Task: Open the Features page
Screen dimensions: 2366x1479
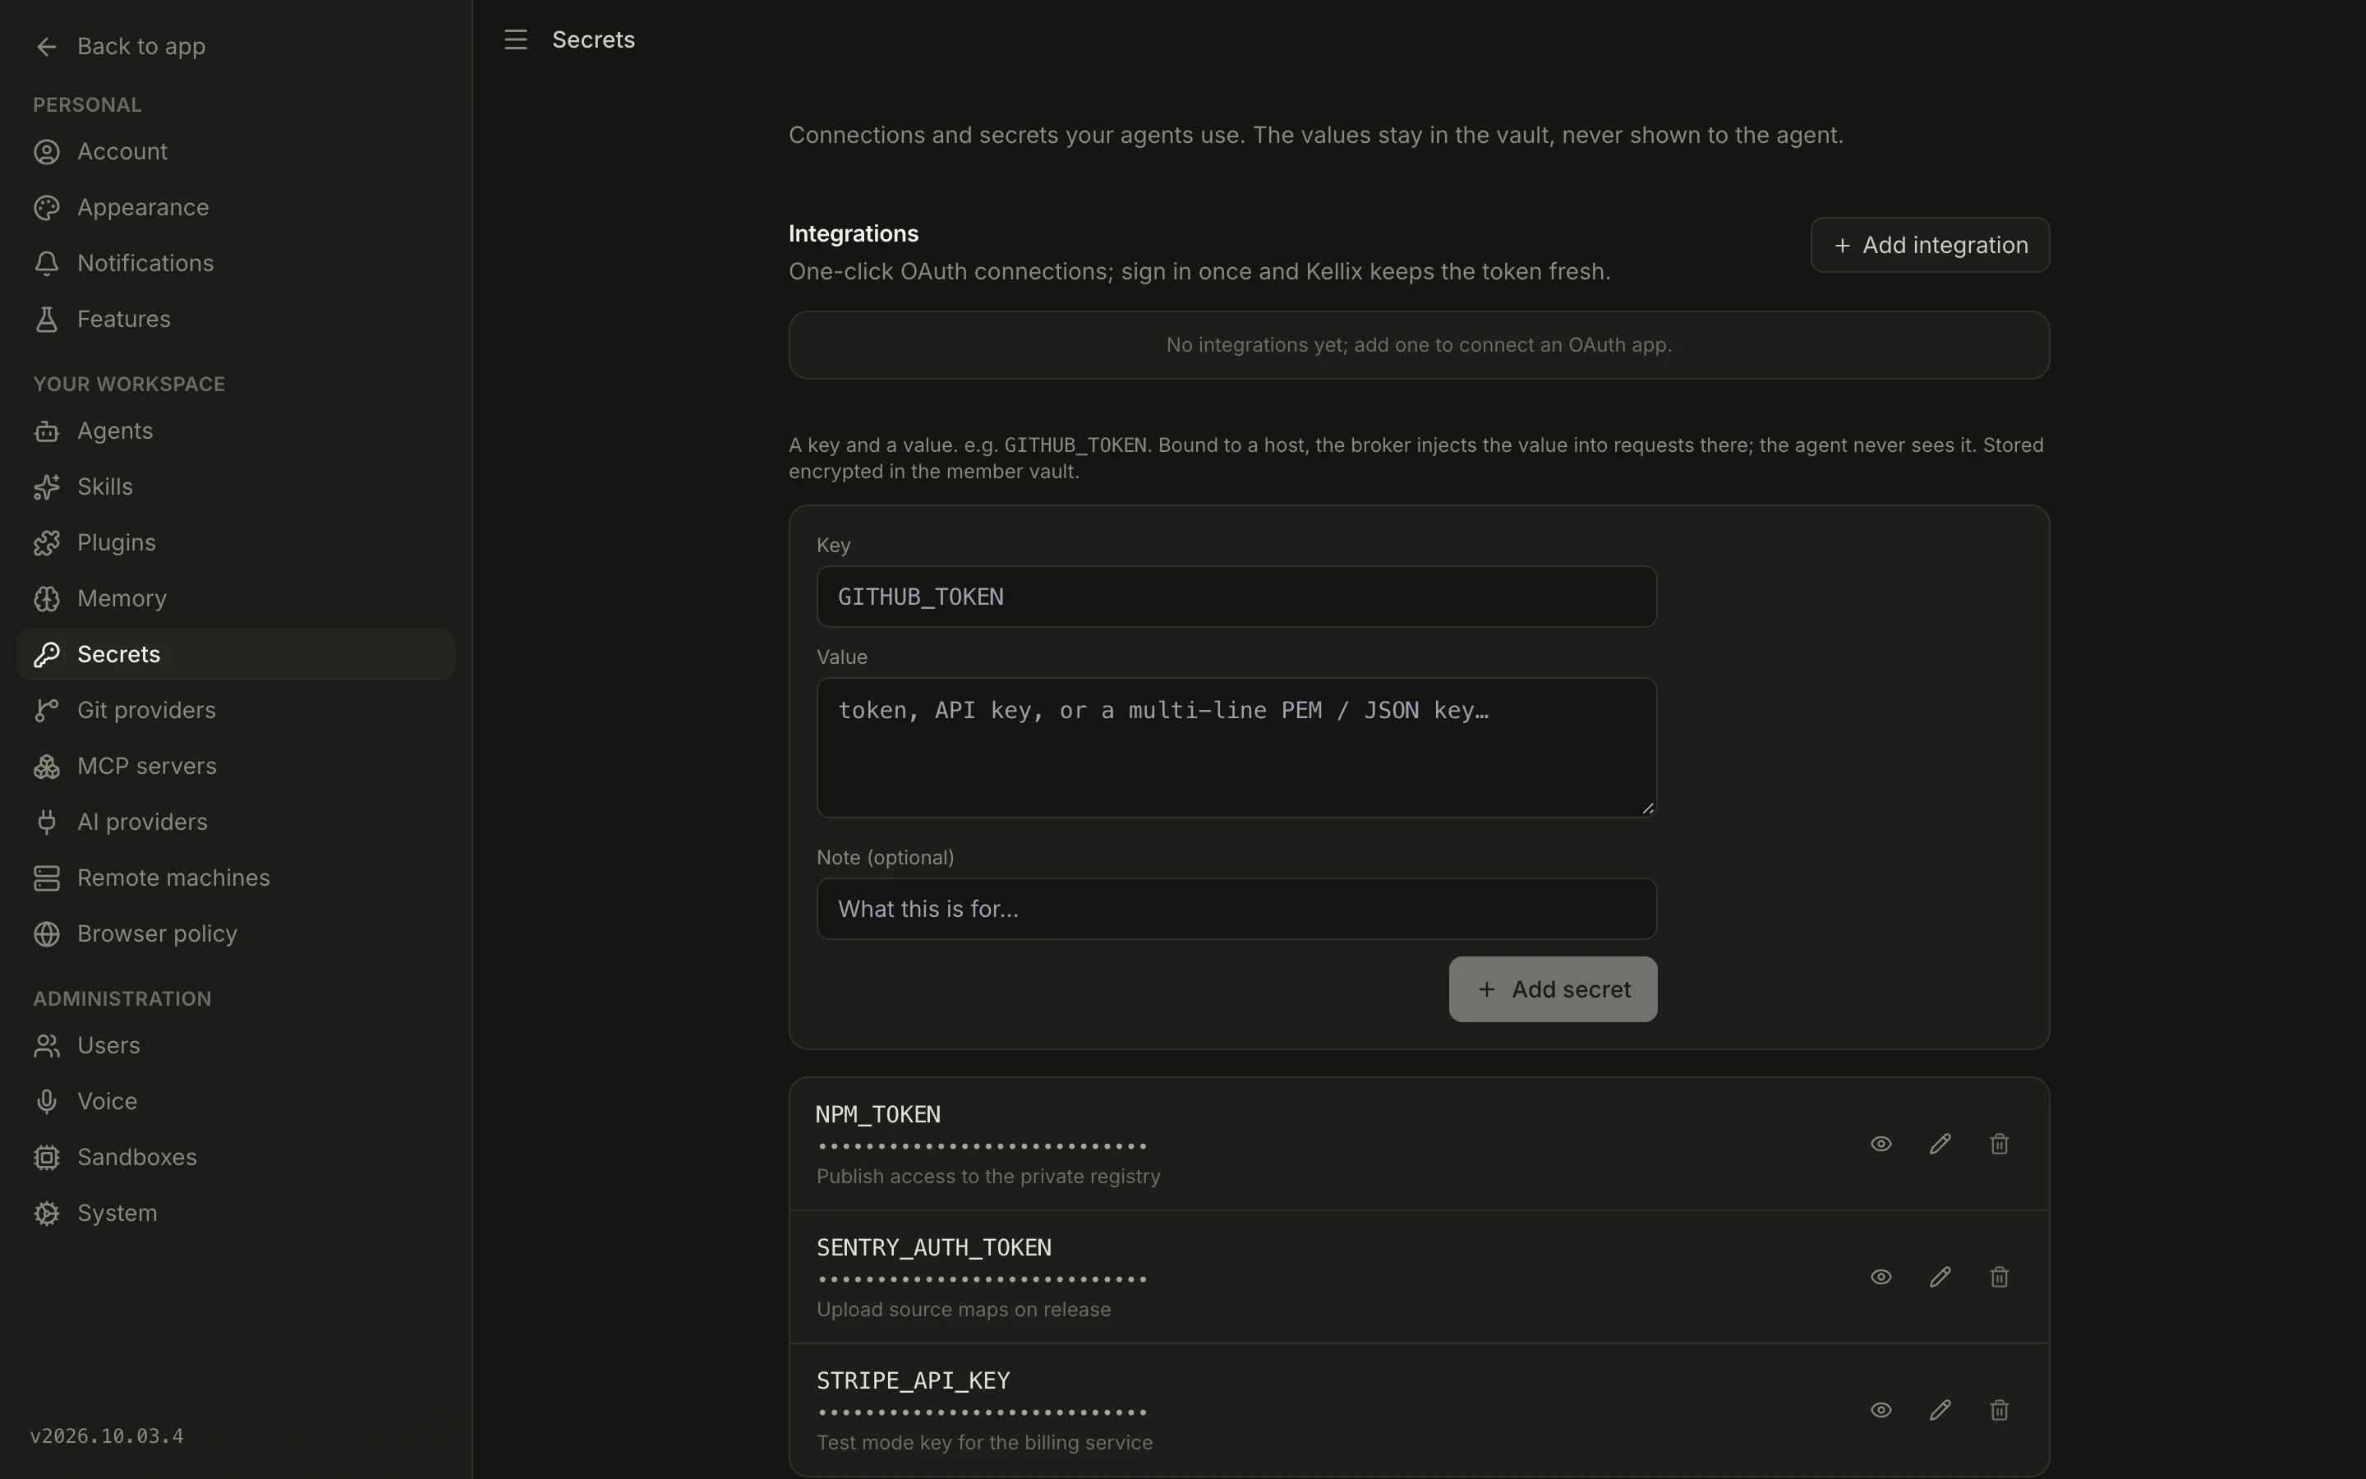Action: click(236, 319)
